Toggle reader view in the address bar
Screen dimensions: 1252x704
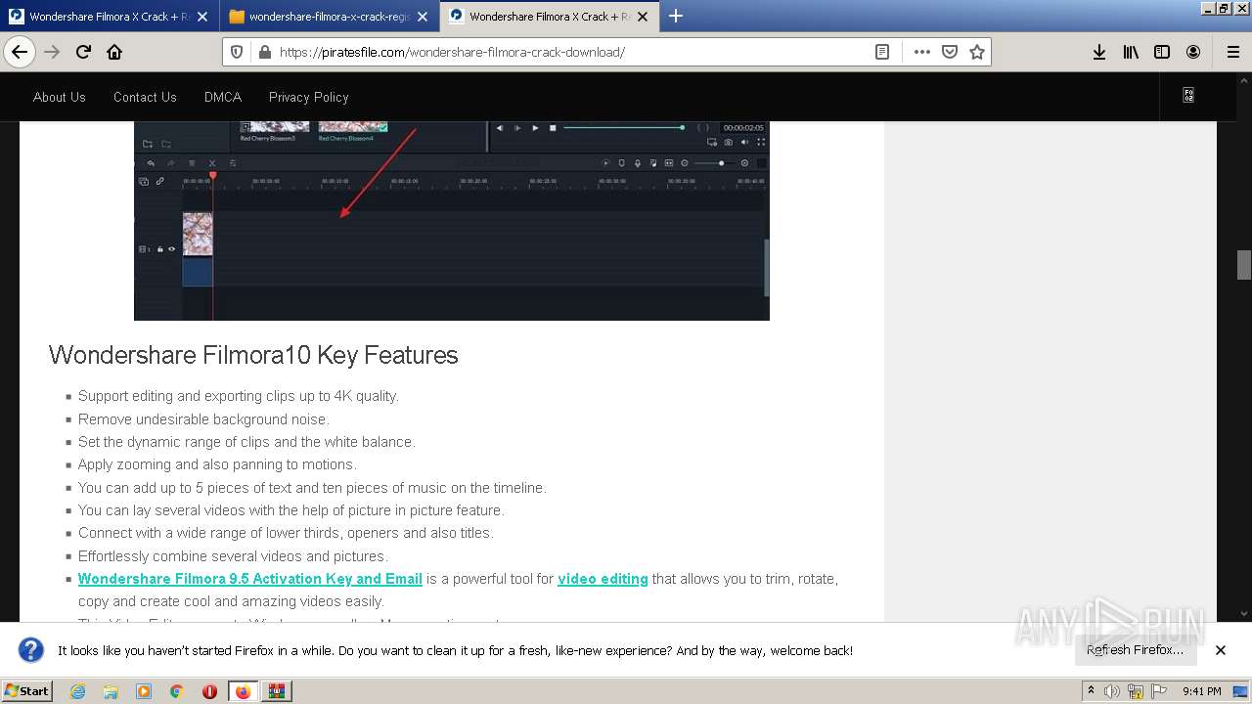(x=882, y=52)
